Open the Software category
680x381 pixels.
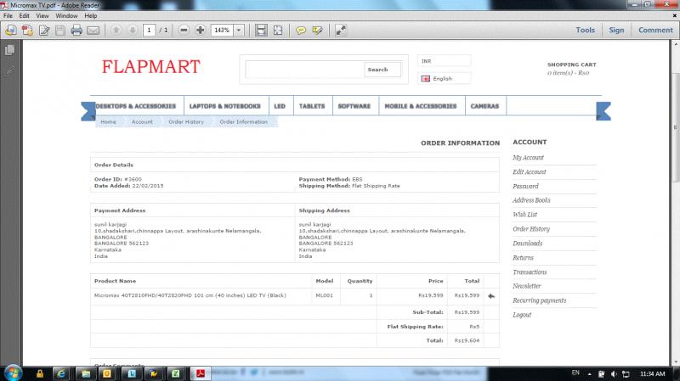coord(354,106)
